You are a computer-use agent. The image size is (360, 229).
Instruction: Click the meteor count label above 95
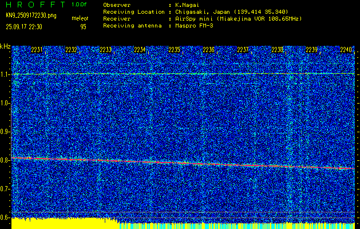point(80,18)
